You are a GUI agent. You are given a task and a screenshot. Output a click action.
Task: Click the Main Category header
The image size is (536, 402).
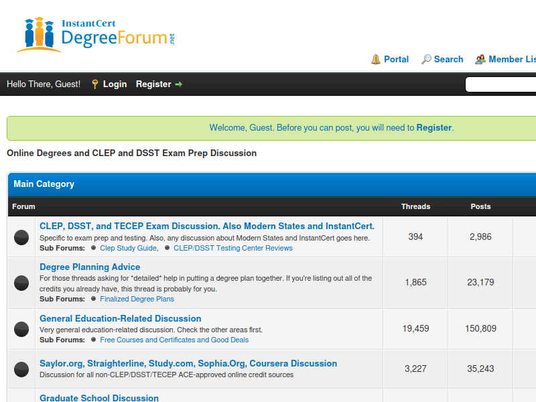pyautogui.click(x=44, y=184)
